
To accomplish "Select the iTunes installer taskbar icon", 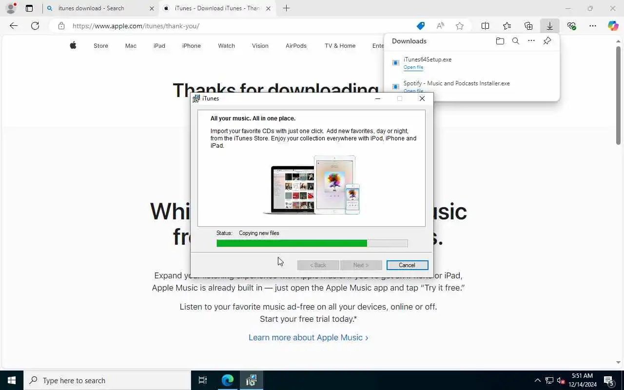I will point(251,380).
